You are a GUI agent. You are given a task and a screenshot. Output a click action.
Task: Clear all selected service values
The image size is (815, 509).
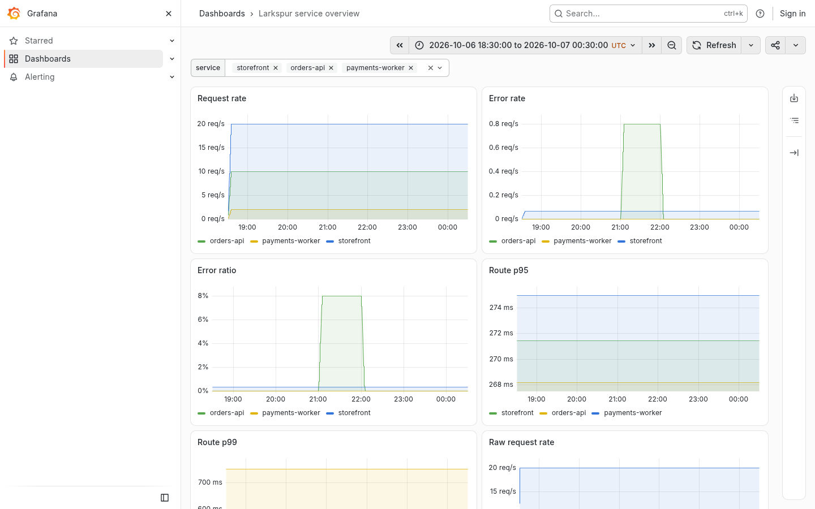pos(431,68)
